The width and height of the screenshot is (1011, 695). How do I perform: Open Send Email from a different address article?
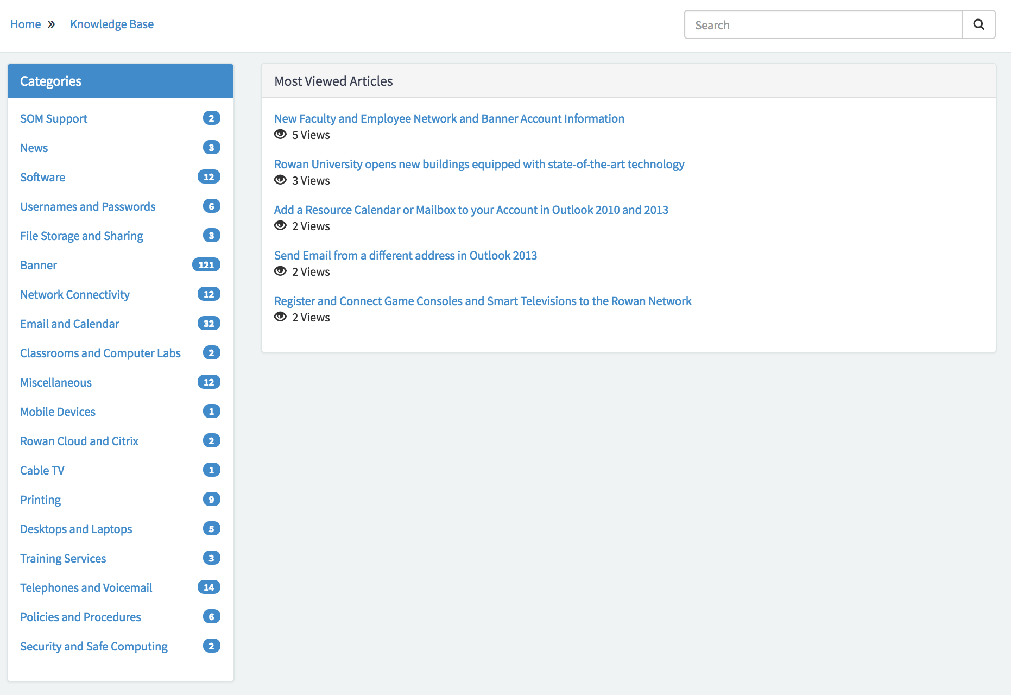406,255
